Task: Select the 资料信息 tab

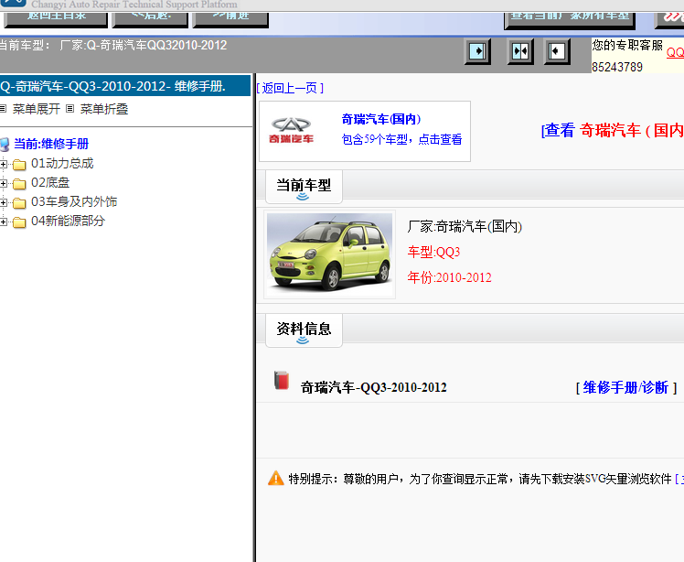Action: click(x=304, y=330)
